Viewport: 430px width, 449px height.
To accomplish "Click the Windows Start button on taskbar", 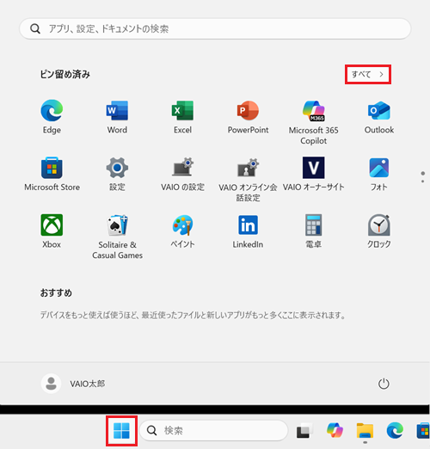I will (x=121, y=431).
